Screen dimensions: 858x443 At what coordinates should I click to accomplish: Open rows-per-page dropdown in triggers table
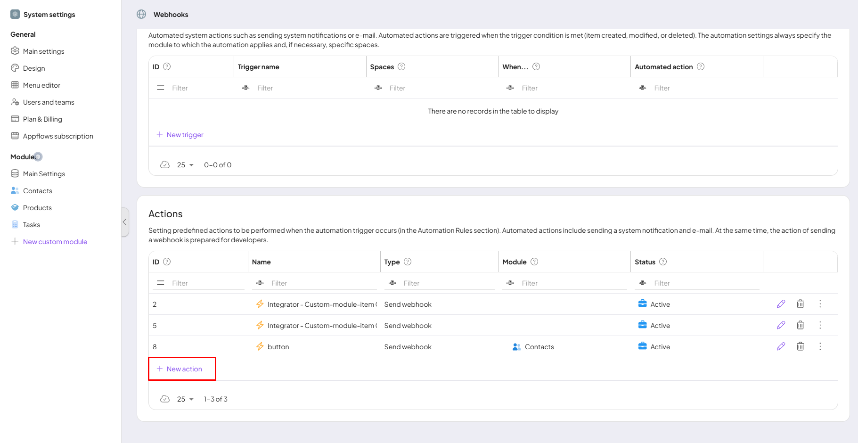click(x=185, y=165)
